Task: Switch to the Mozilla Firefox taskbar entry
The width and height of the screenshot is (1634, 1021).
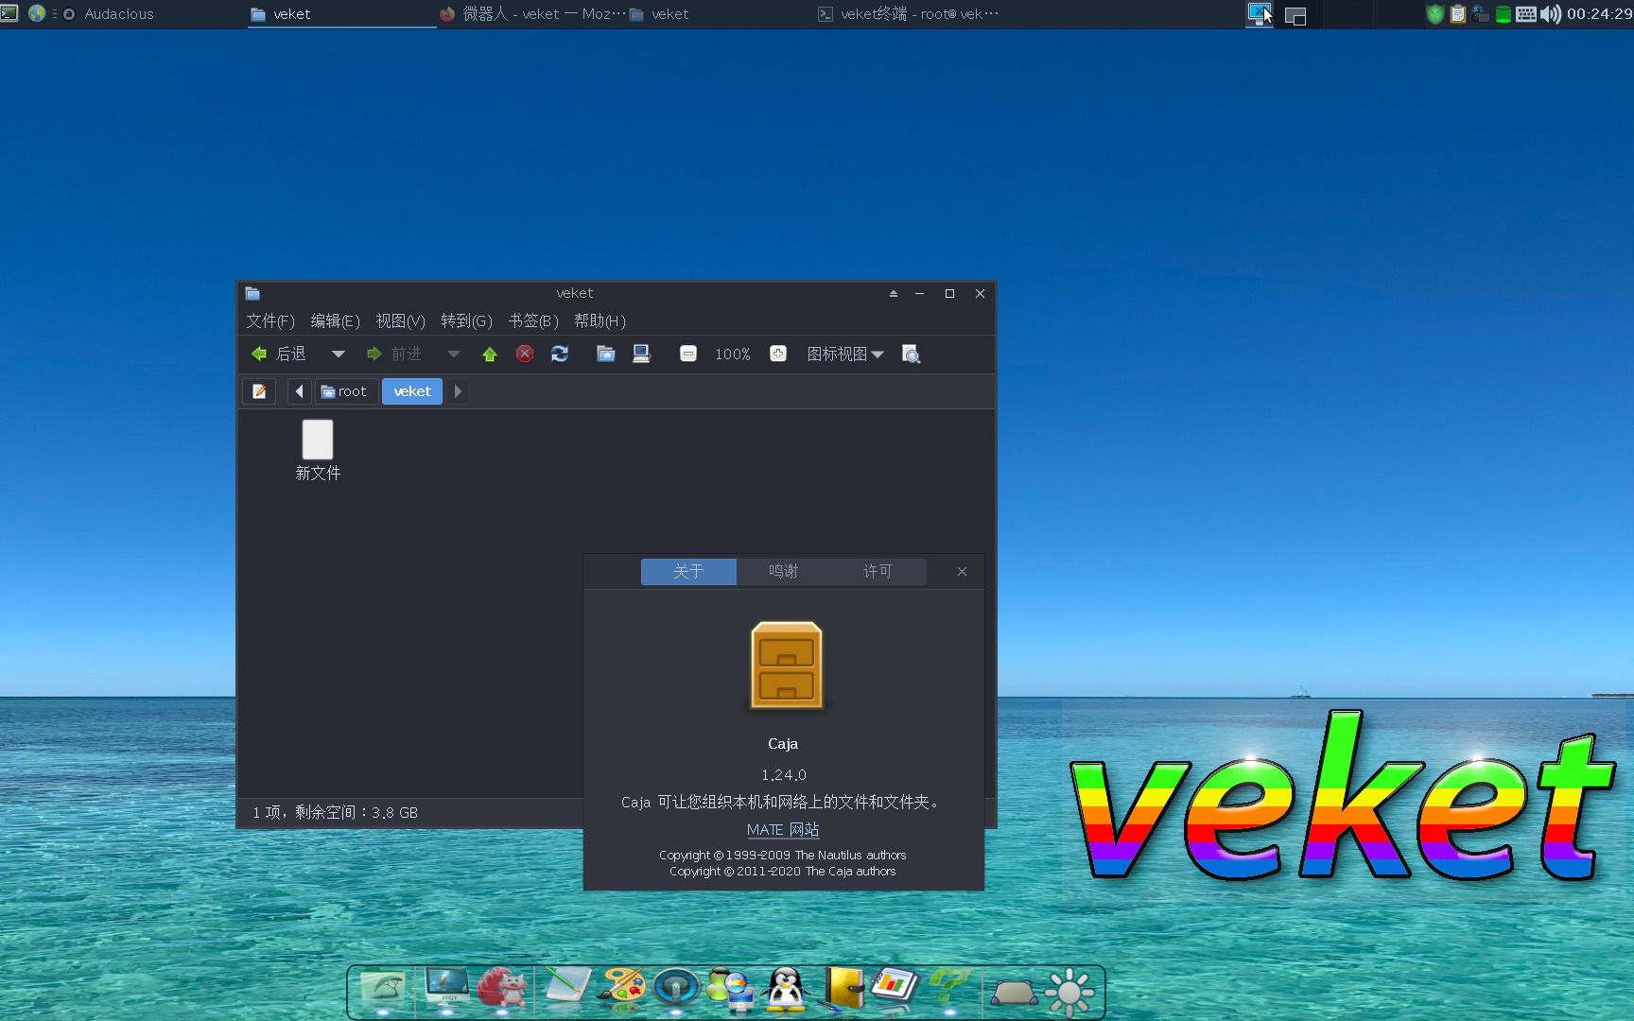Action: (x=532, y=14)
